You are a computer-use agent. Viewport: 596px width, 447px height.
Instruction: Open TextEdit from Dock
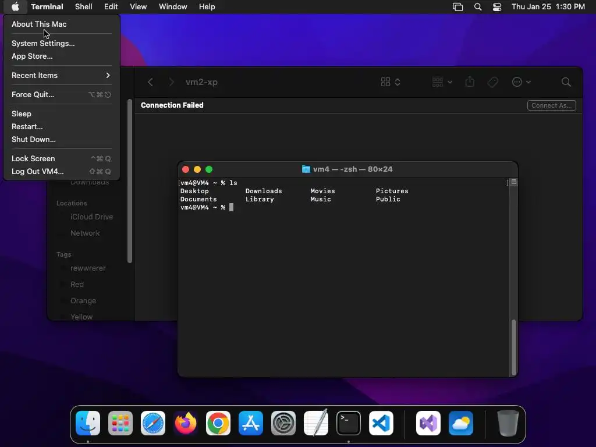pos(316,423)
